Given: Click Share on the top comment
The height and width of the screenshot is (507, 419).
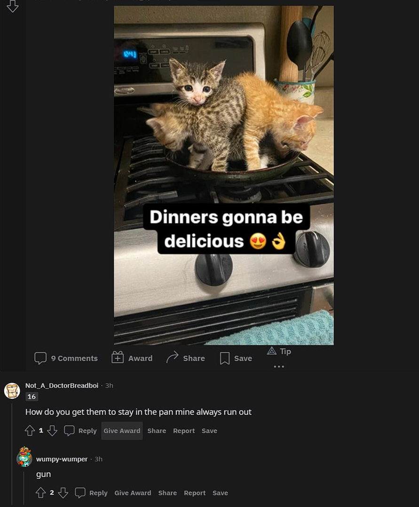Looking at the screenshot, I should 156,430.
